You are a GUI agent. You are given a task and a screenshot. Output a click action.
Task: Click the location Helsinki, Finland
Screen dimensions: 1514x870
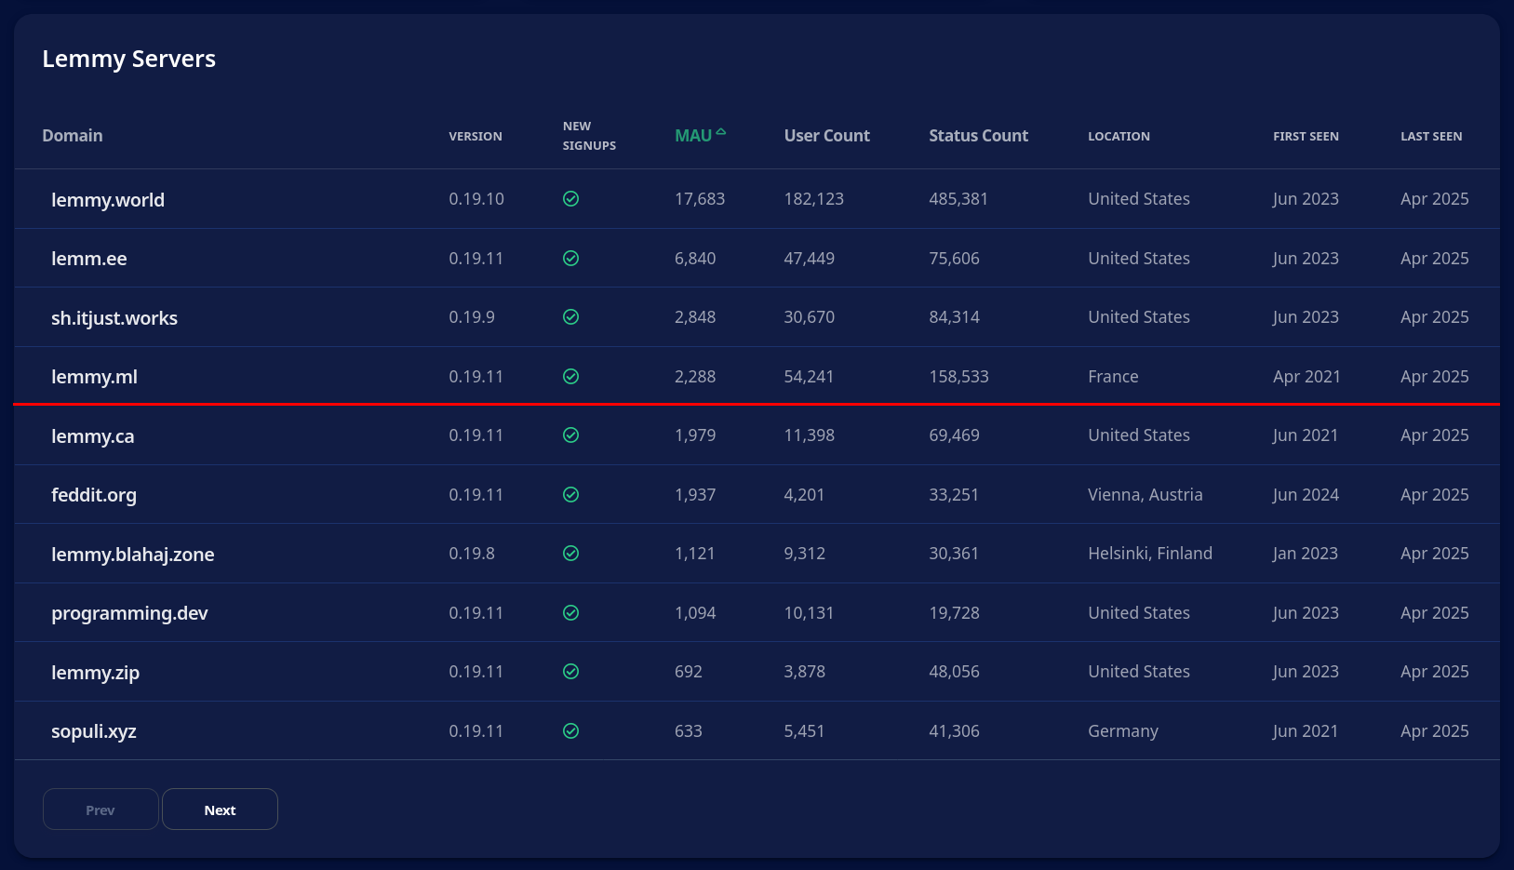[x=1150, y=554]
